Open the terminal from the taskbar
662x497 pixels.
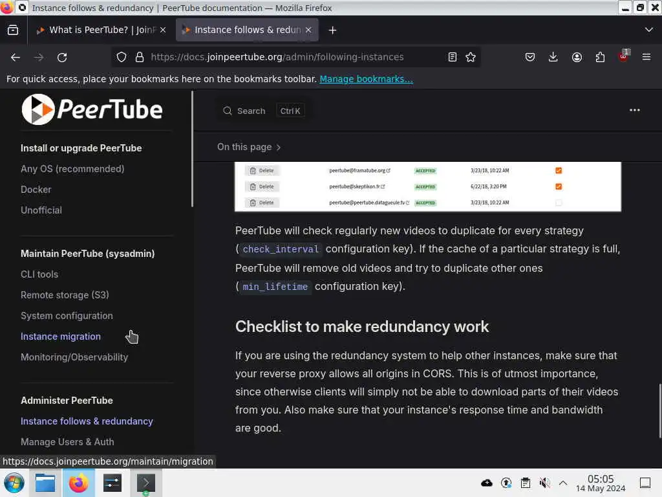[x=145, y=483]
